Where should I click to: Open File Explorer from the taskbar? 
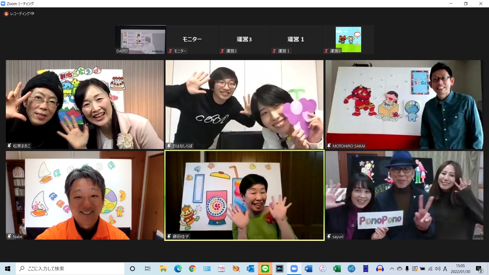tap(163, 269)
